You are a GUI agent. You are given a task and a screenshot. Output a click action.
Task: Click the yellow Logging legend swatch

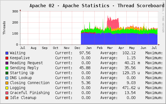(7, 88)
